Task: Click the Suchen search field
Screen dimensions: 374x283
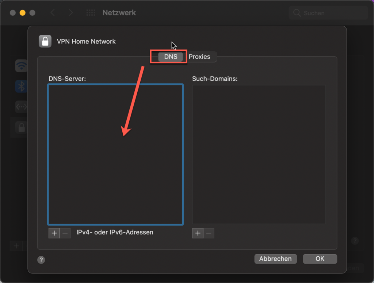Action: [328, 12]
